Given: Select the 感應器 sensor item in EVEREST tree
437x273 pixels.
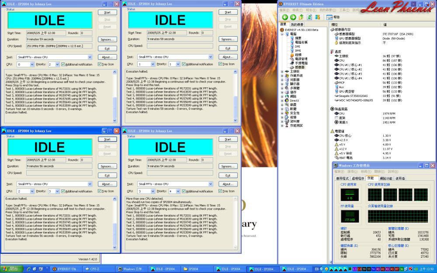Looking at the screenshot, I should (300, 67).
